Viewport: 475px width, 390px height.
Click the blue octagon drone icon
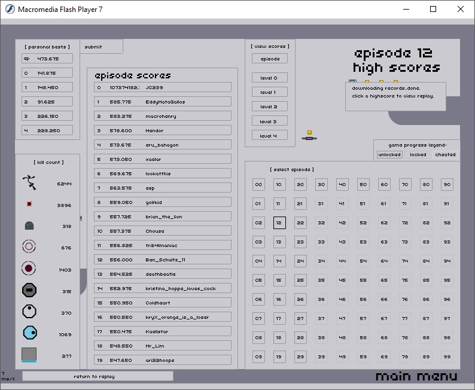point(30,333)
